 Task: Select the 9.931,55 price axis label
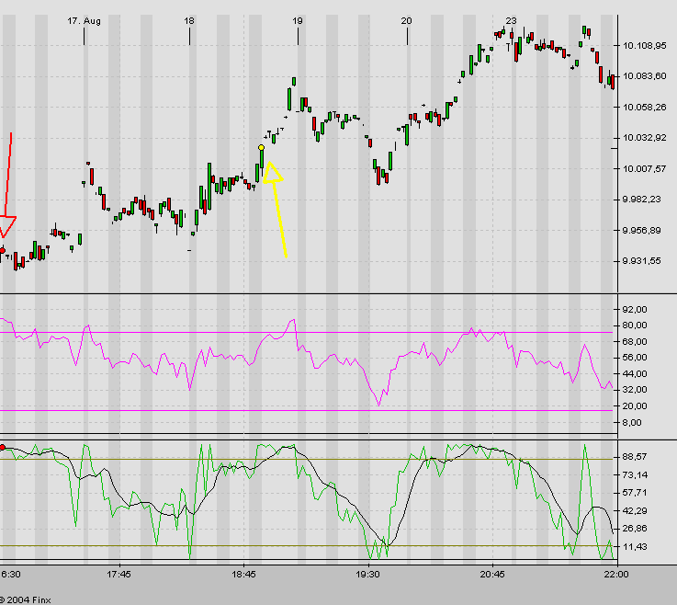coord(643,260)
